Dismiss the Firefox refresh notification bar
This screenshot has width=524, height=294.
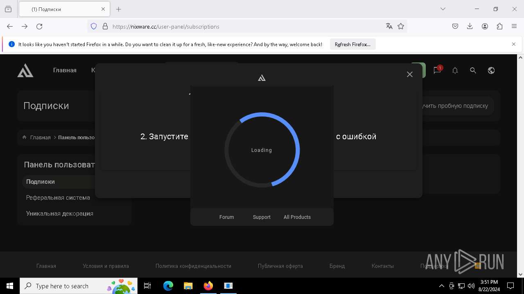pos(514,44)
